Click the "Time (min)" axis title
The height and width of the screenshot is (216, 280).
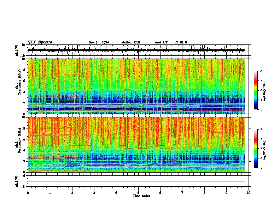141,196
